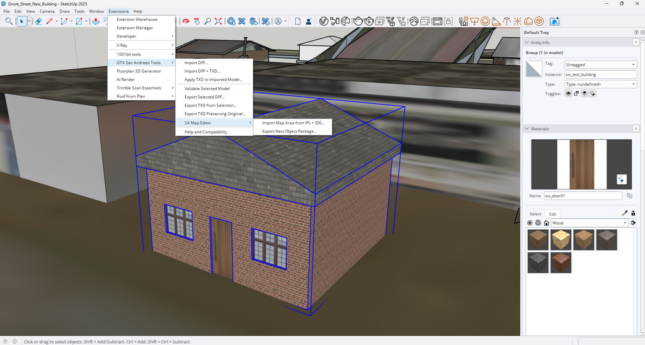The height and width of the screenshot is (345, 645).
Task: Toggle Receive Shadows in Entity Info
Action: click(x=585, y=94)
